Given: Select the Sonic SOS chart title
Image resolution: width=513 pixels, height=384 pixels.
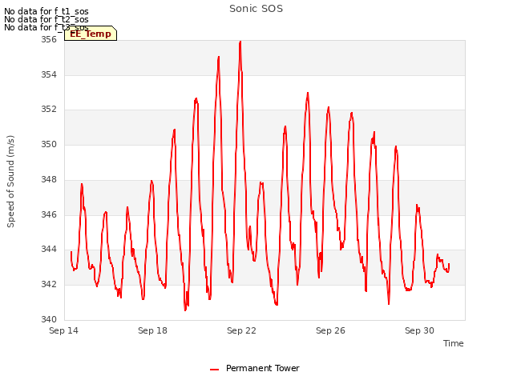Looking at the screenshot, I should [256, 9].
